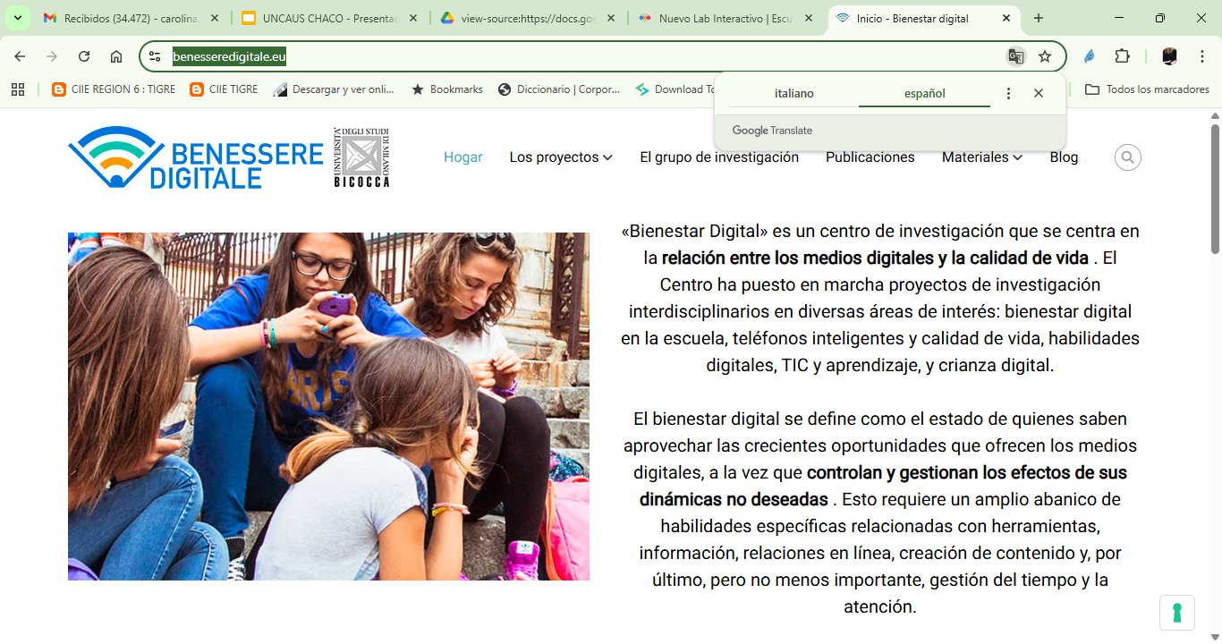This screenshot has width=1222, height=644.
Task: Click the Google Translate icon in address bar
Action: [x=1016, y=55]
